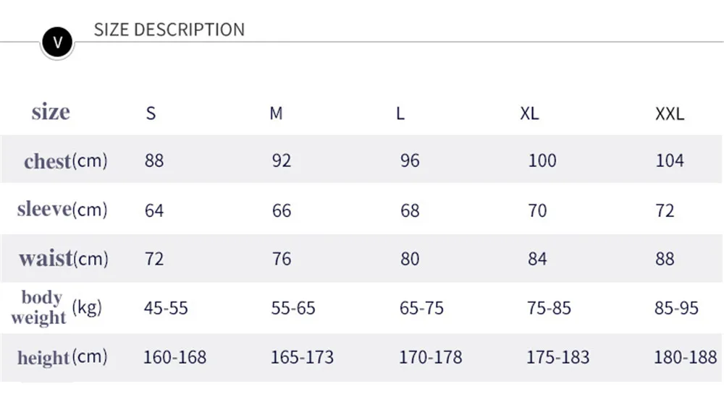Click chest value 88 for size S
Viewport: 724px width, 402px height.
pos(154,161)
